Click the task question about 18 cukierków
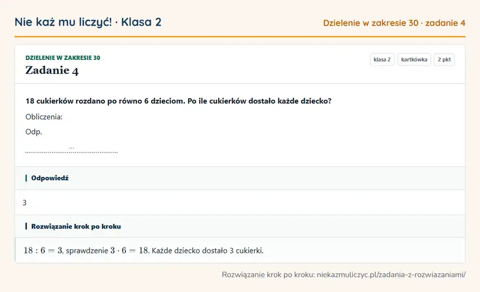The image size is (480, 292). click(x=178, y=101)
